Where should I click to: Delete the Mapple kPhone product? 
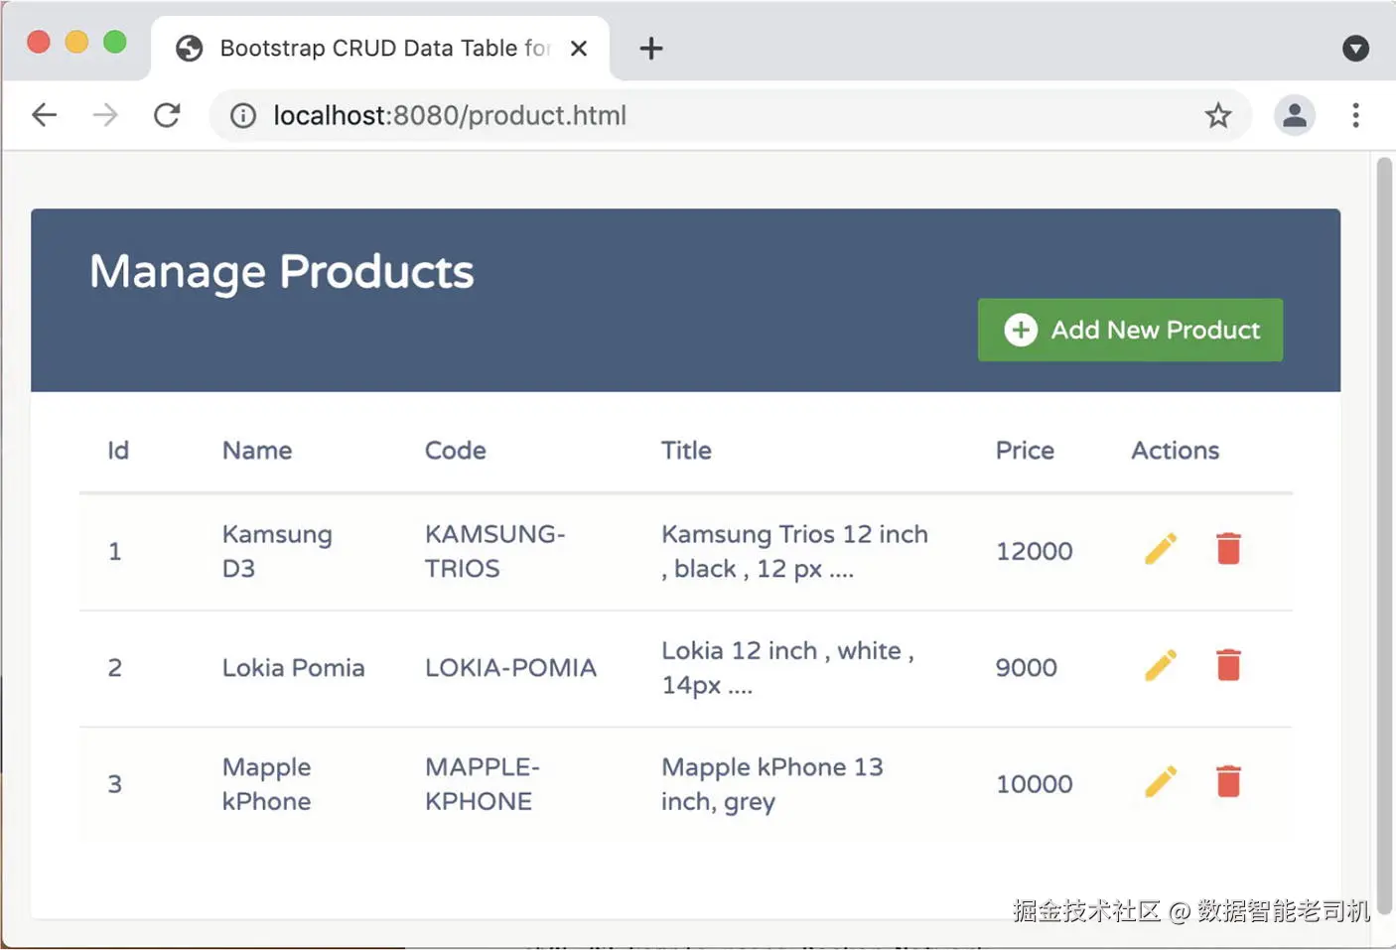tap(1228, 782)
